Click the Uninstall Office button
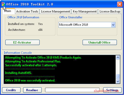This screenshot has width=124, height=95. pos(100,42)
